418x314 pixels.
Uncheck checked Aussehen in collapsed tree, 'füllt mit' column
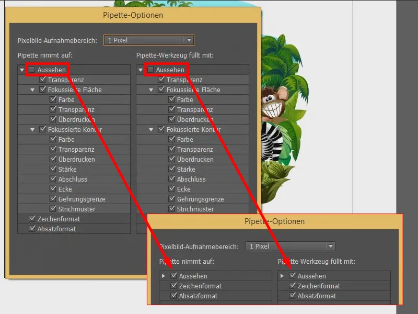tap(293, 276)
